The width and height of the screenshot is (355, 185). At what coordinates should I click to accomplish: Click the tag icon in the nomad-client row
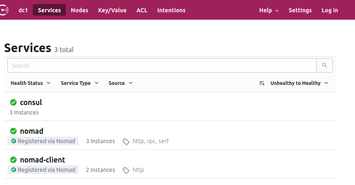(x=126, y=170)
